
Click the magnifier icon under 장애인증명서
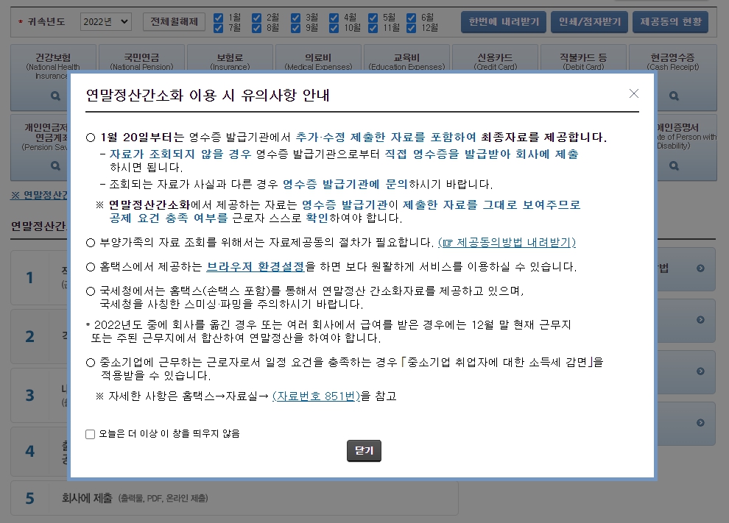click(x=674, y=166)
